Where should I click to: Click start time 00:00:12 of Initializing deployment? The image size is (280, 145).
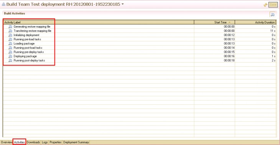pyautogui.click(x=229, y=35)
